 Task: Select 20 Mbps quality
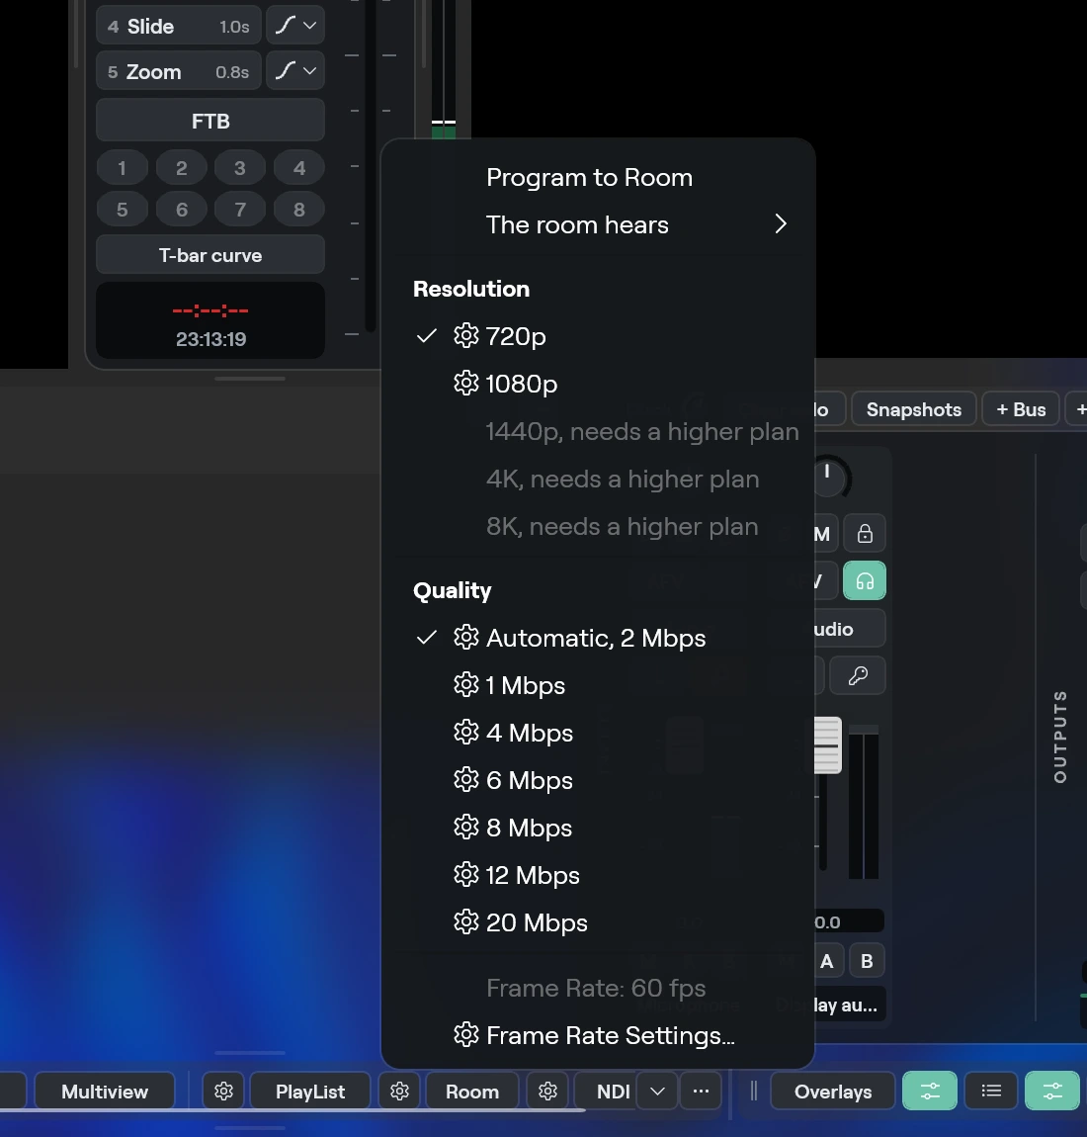pos(598,922)
